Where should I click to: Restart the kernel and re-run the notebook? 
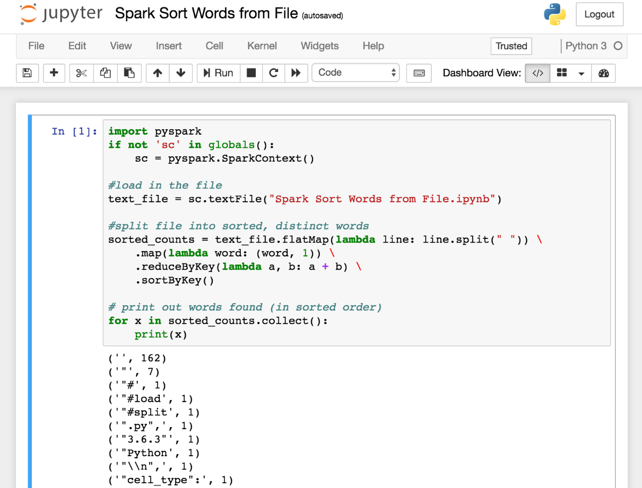click(296, 73)
